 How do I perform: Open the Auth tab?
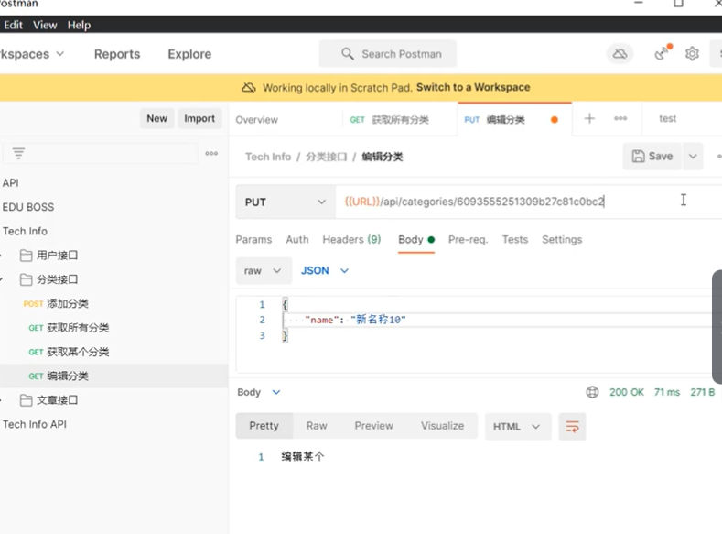(297, 240)
